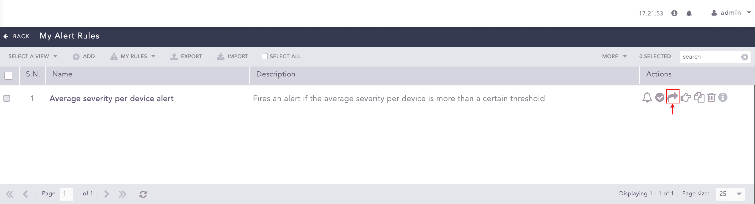Open notifications bell in top header

(689, 13)
